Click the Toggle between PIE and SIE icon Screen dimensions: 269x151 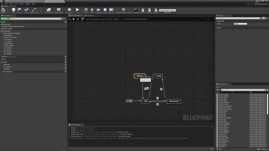124,10
